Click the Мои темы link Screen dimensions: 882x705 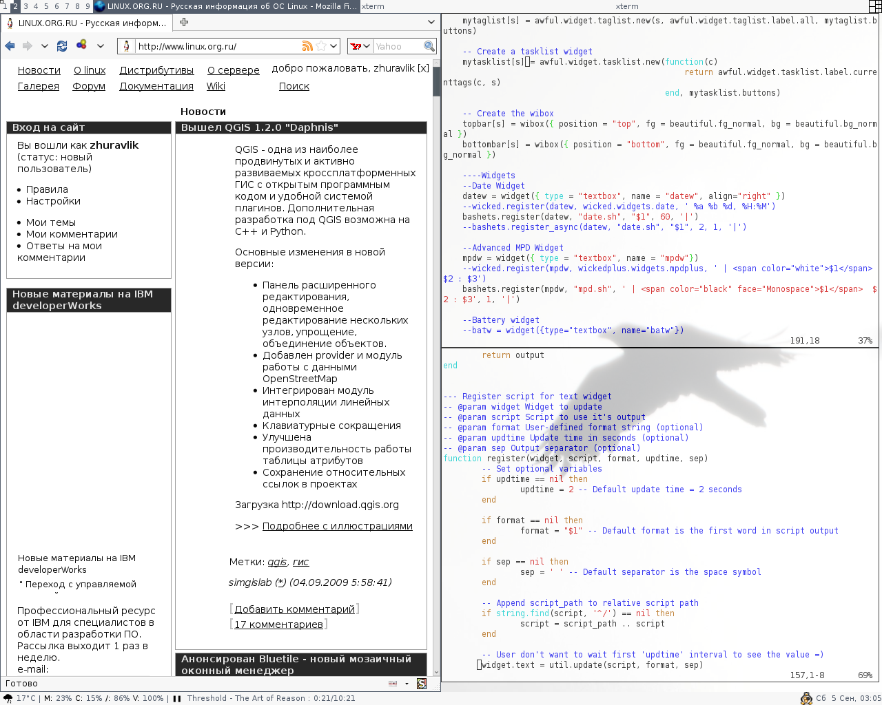tap(51, 222)
